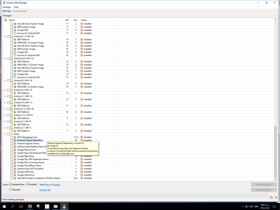The image size is (280, 210).
Task: Click the log window icon at bottom right
Action: (x=276, y=197)
